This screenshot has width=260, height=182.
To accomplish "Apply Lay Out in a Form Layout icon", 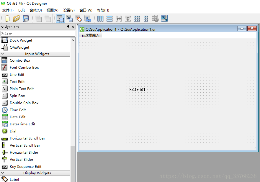I will 146,19.
